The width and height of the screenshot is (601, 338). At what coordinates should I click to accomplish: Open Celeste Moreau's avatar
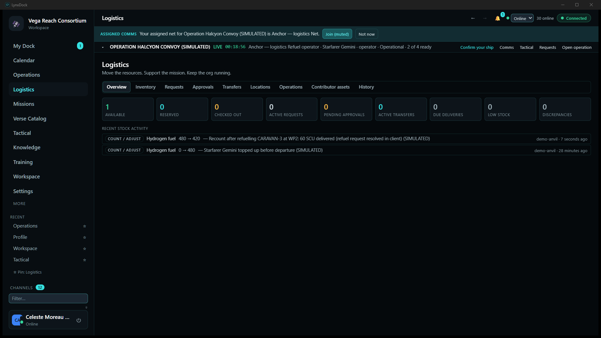(x=17, y=320)
